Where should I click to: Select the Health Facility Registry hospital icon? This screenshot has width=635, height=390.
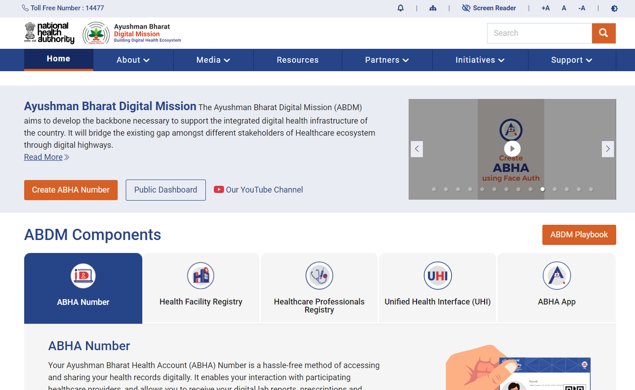[200, 275]
